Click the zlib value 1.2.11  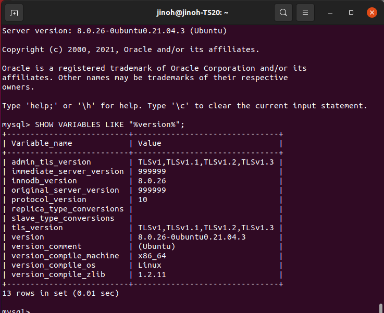pos(152,274)
